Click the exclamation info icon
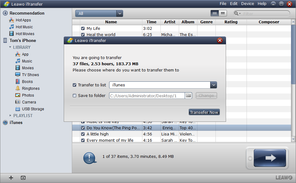 point(90,158)
